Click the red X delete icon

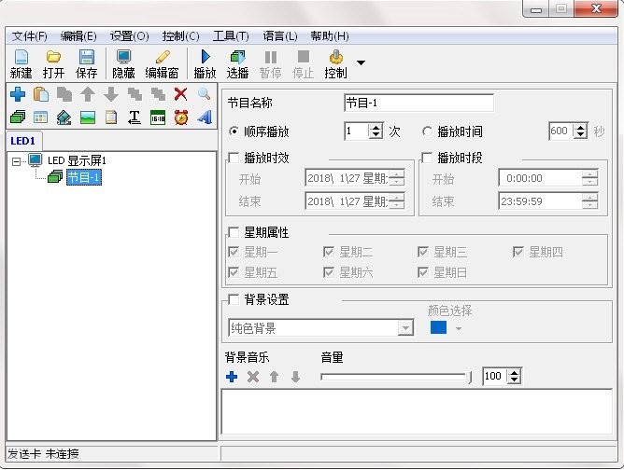180,94
